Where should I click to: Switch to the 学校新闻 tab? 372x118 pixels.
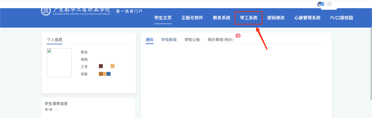pos(169,40)
